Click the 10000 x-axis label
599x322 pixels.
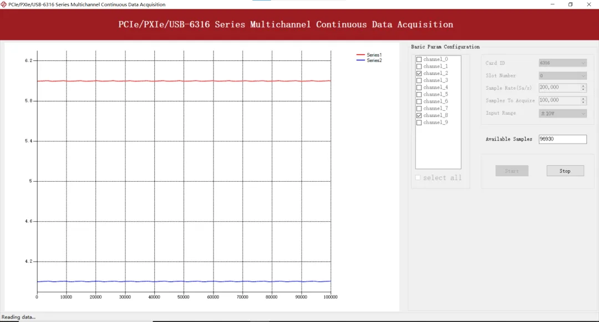click(66, 297)
